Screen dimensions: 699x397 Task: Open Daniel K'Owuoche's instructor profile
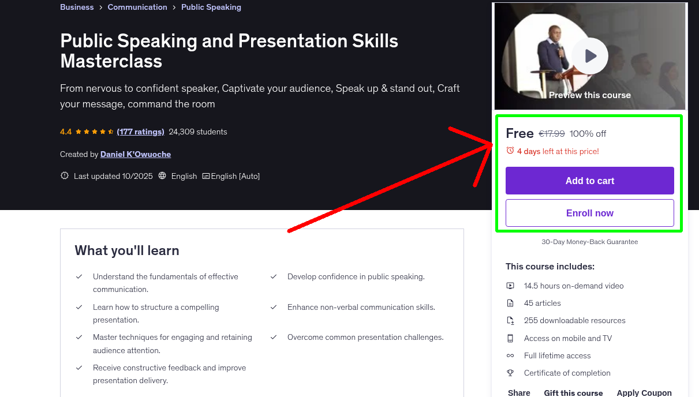pos(135,154)
